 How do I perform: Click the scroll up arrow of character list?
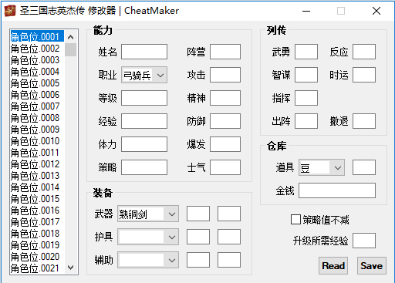click(70, 37)
